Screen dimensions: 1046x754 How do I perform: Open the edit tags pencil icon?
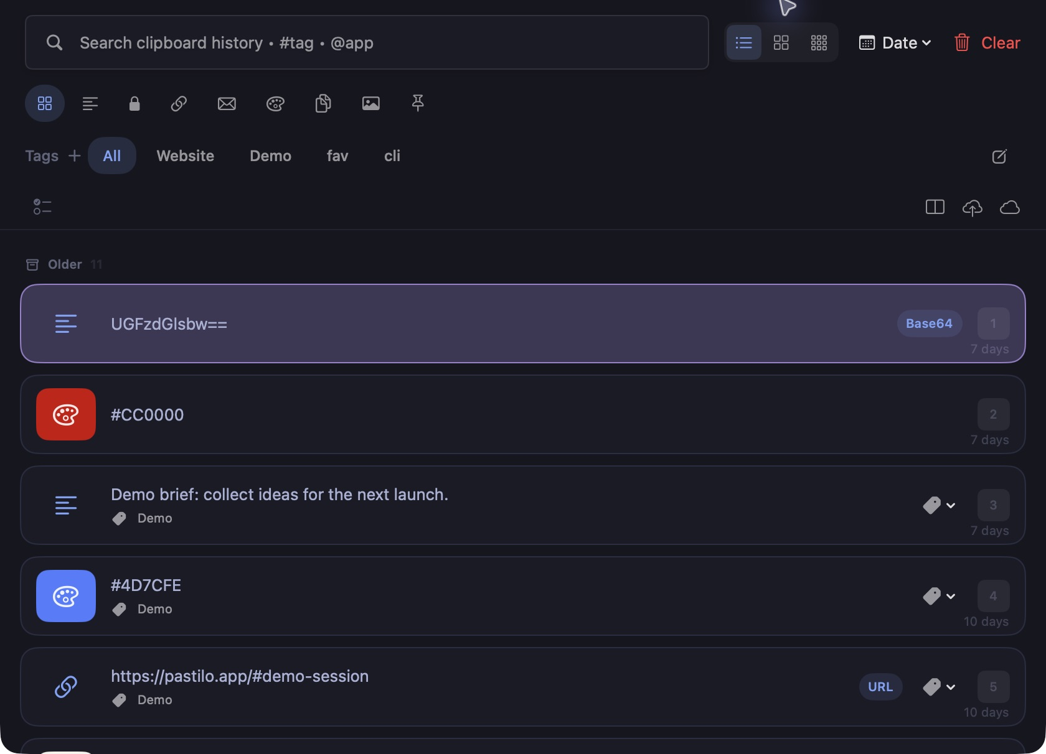[x=999, y=156]
